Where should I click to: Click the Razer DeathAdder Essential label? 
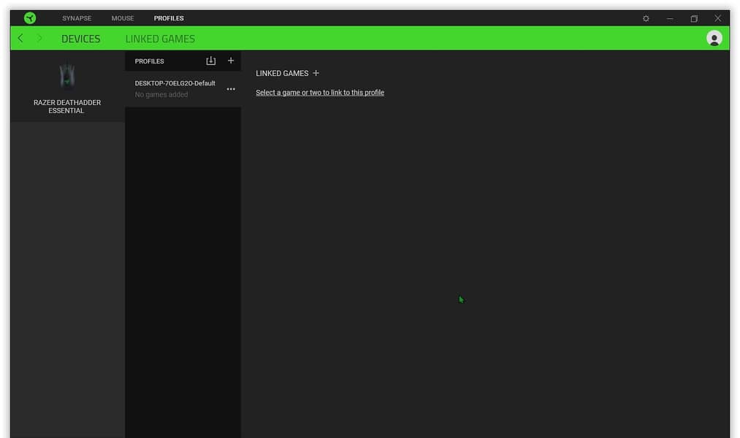[x=67, y=107]
